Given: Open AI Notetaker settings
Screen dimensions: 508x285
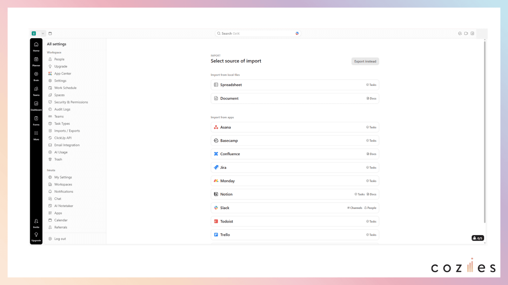Looking at the screenshot, I should 64,206.
